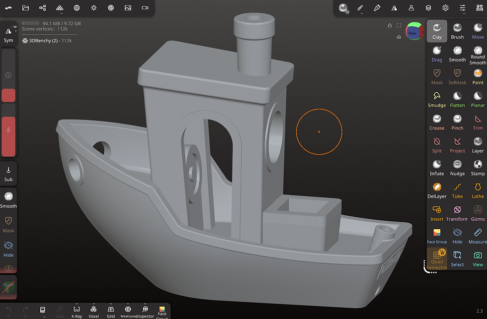Open the Stroke pen menu

click(360, 8)
